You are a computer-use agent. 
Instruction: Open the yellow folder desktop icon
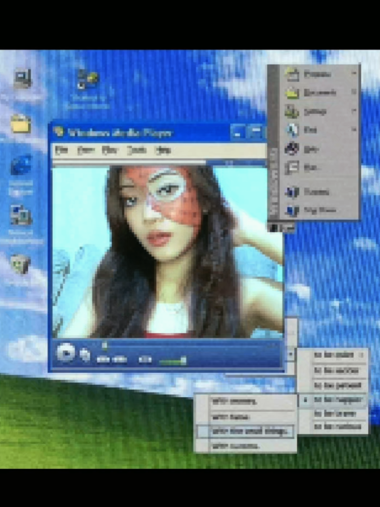[21, 123]
